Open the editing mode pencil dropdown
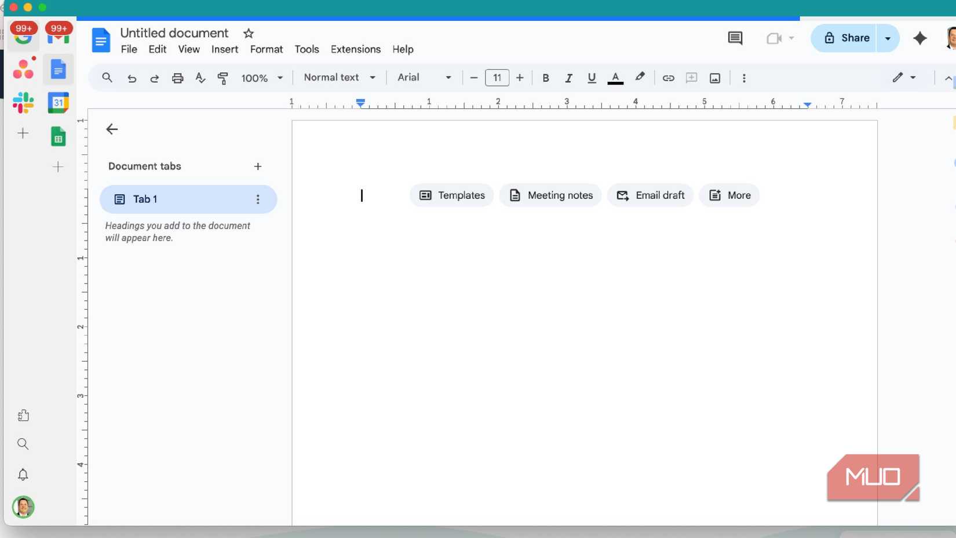 pos(904,78)
